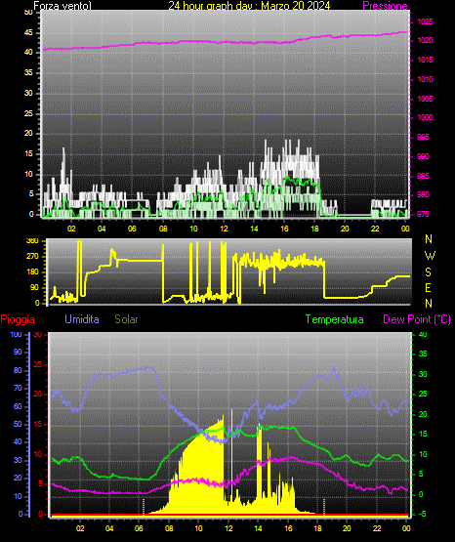Click the Dew Point (°C) legend label
Screen dimensions: 455x542
click(417, 319)
